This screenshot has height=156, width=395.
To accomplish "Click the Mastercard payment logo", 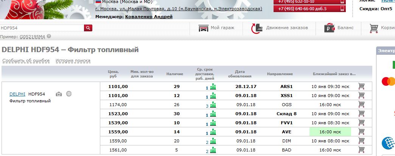I will tap(388, 81).
